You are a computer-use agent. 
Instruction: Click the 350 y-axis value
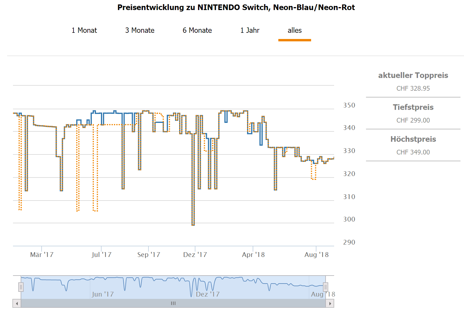(x=349, y=105)
